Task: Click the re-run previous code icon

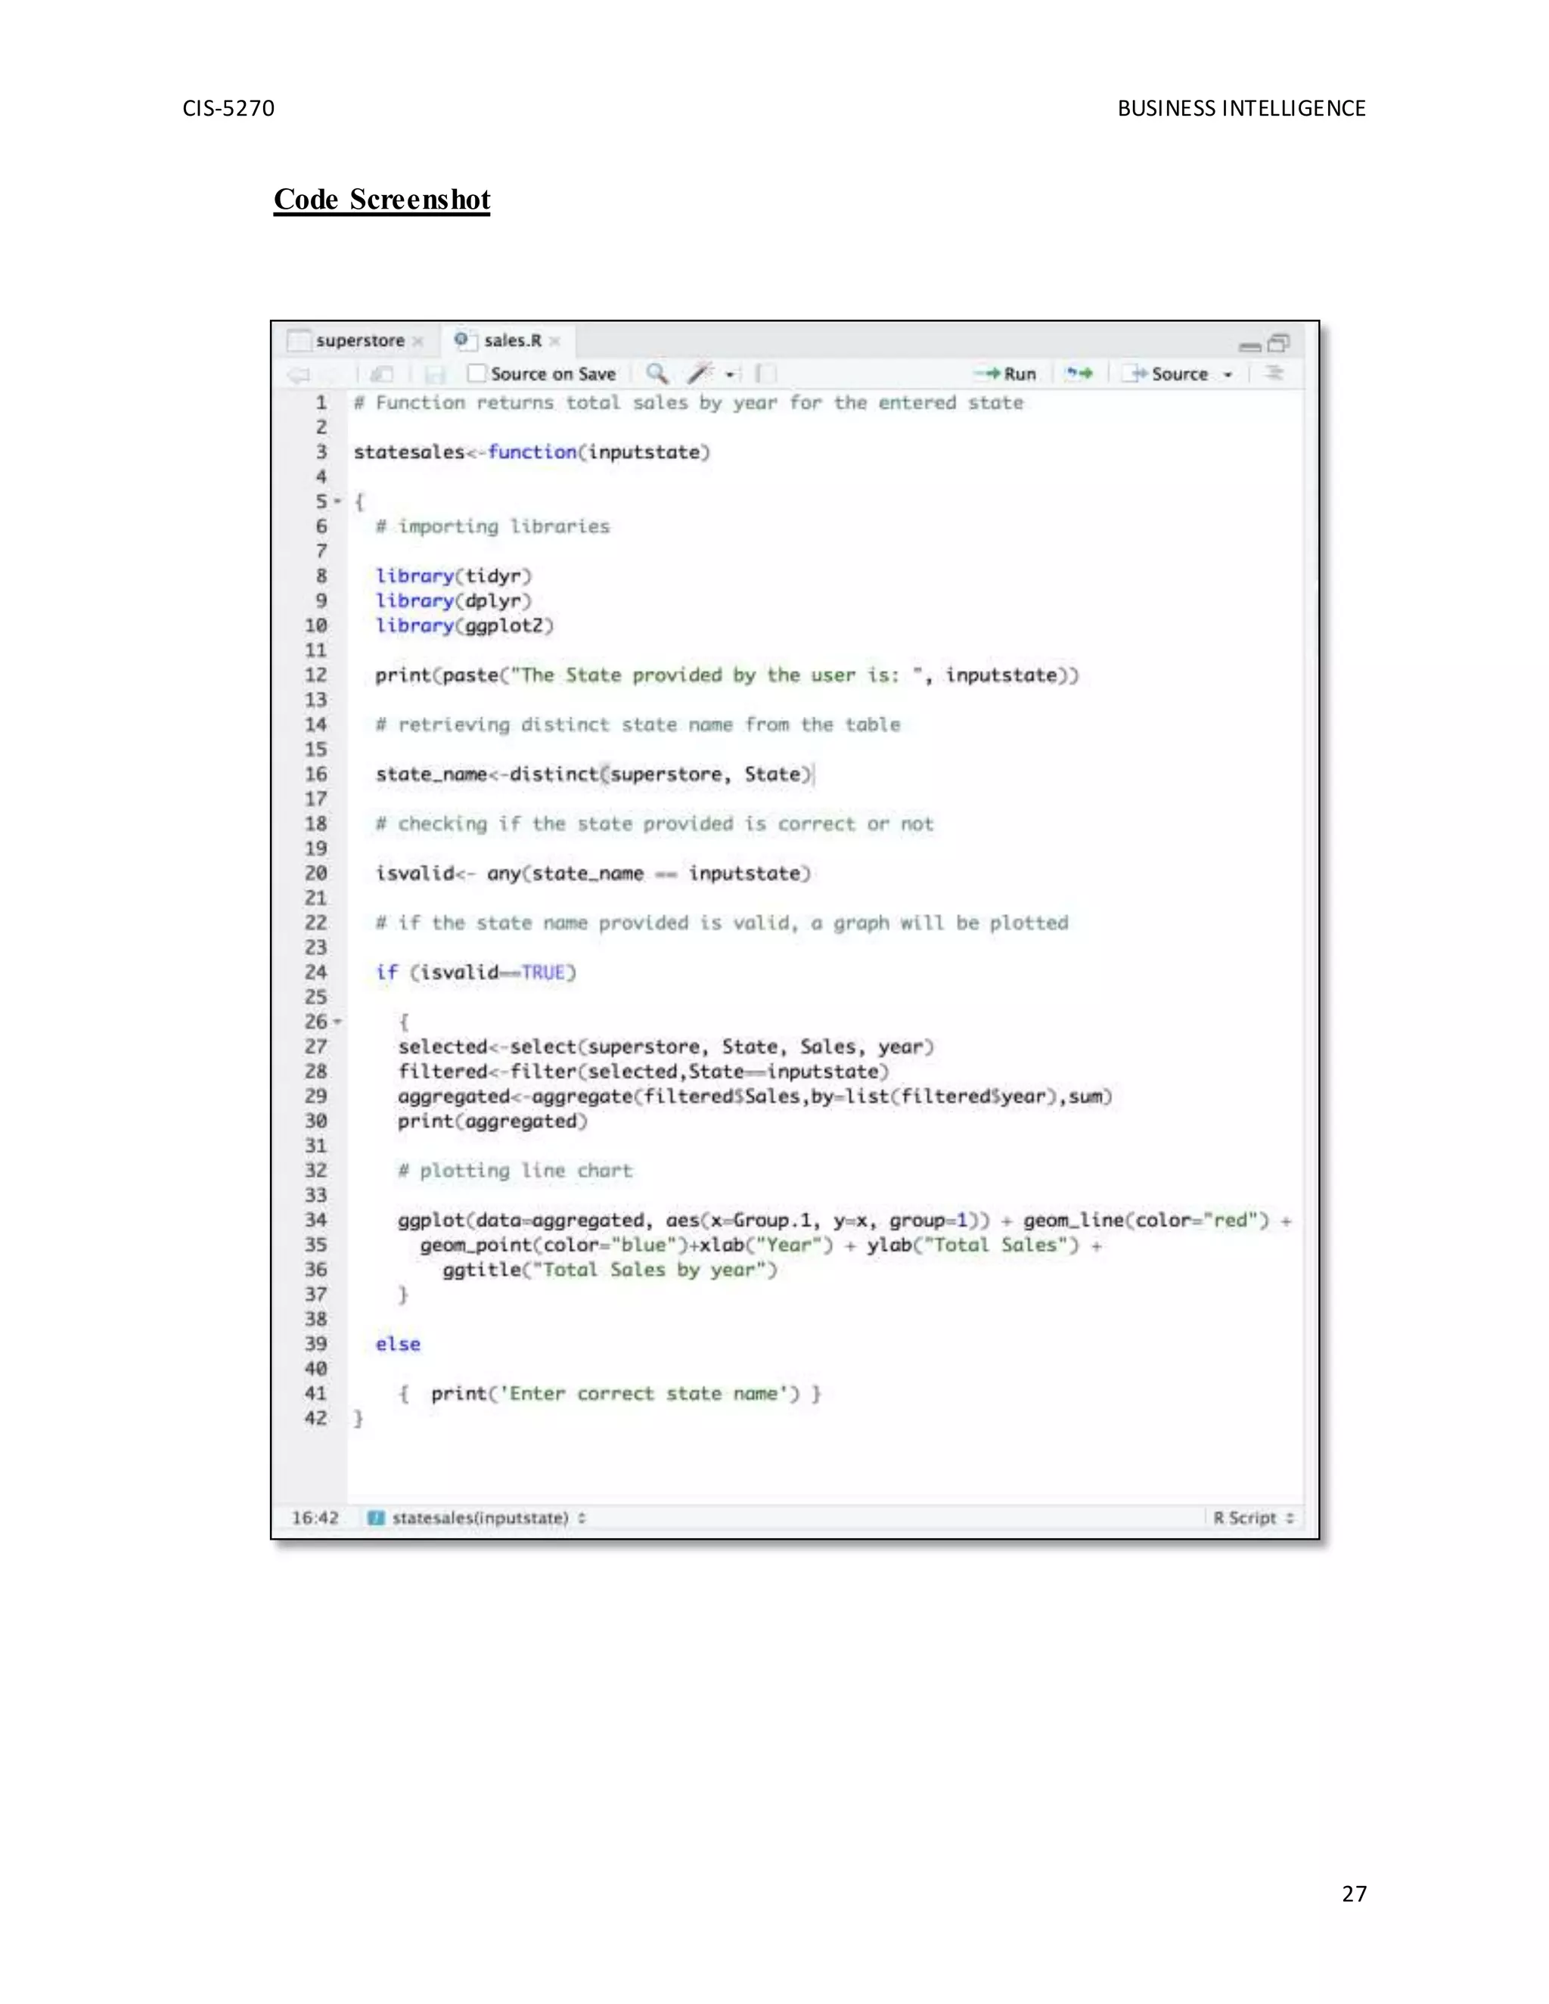Action: coord(1079,373)
